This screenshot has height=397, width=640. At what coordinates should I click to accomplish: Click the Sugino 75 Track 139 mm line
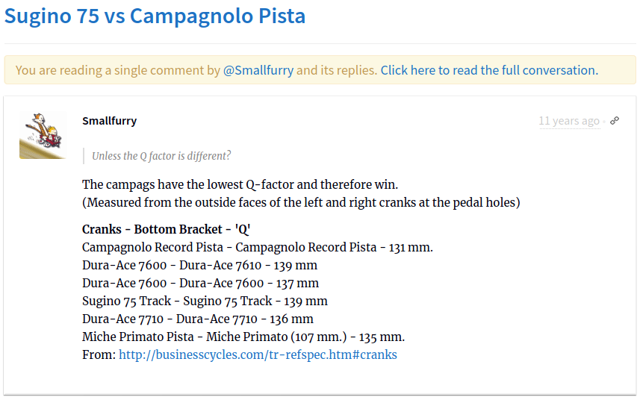[205, 301]
